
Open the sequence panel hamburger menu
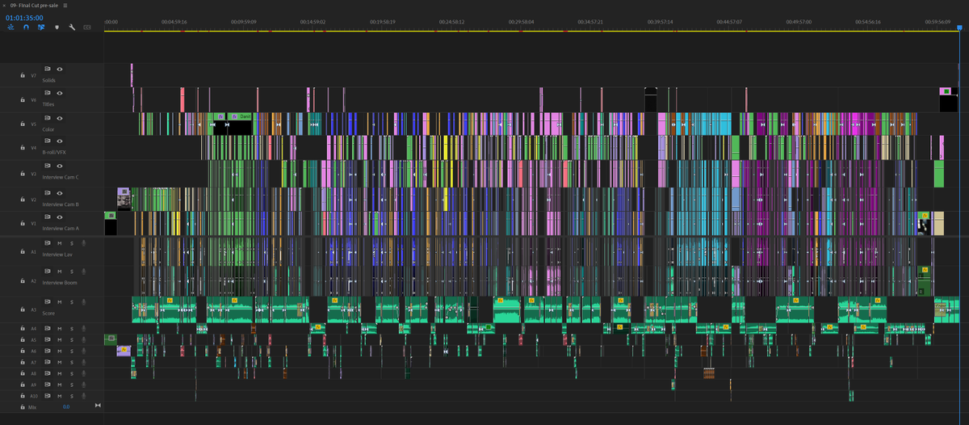65,5
